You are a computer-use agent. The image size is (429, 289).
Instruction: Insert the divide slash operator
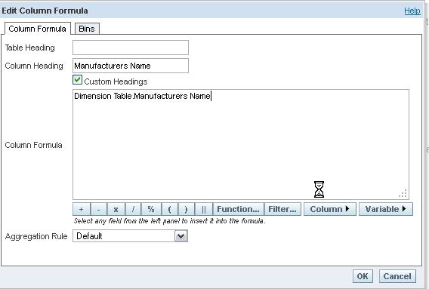pyautogui.click(x=133, y=209)
